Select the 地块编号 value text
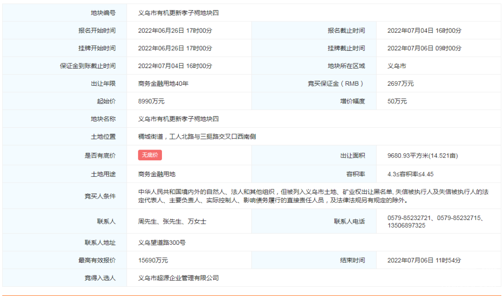 178,13
